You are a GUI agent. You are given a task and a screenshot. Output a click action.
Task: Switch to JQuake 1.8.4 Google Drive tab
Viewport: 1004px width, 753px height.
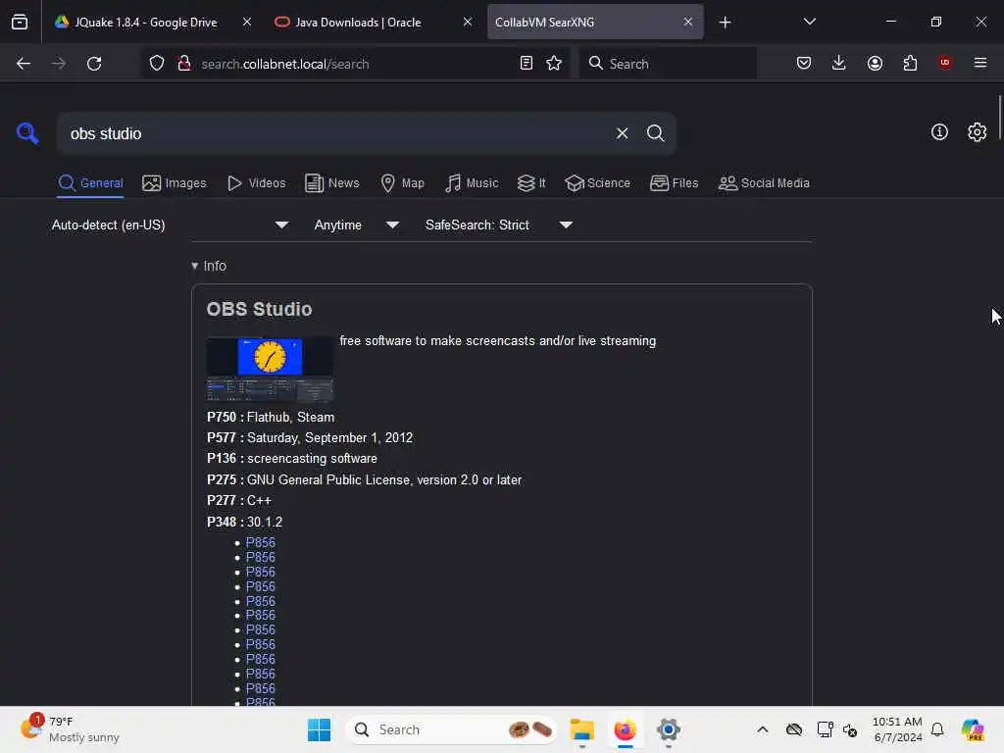point(144,23)
